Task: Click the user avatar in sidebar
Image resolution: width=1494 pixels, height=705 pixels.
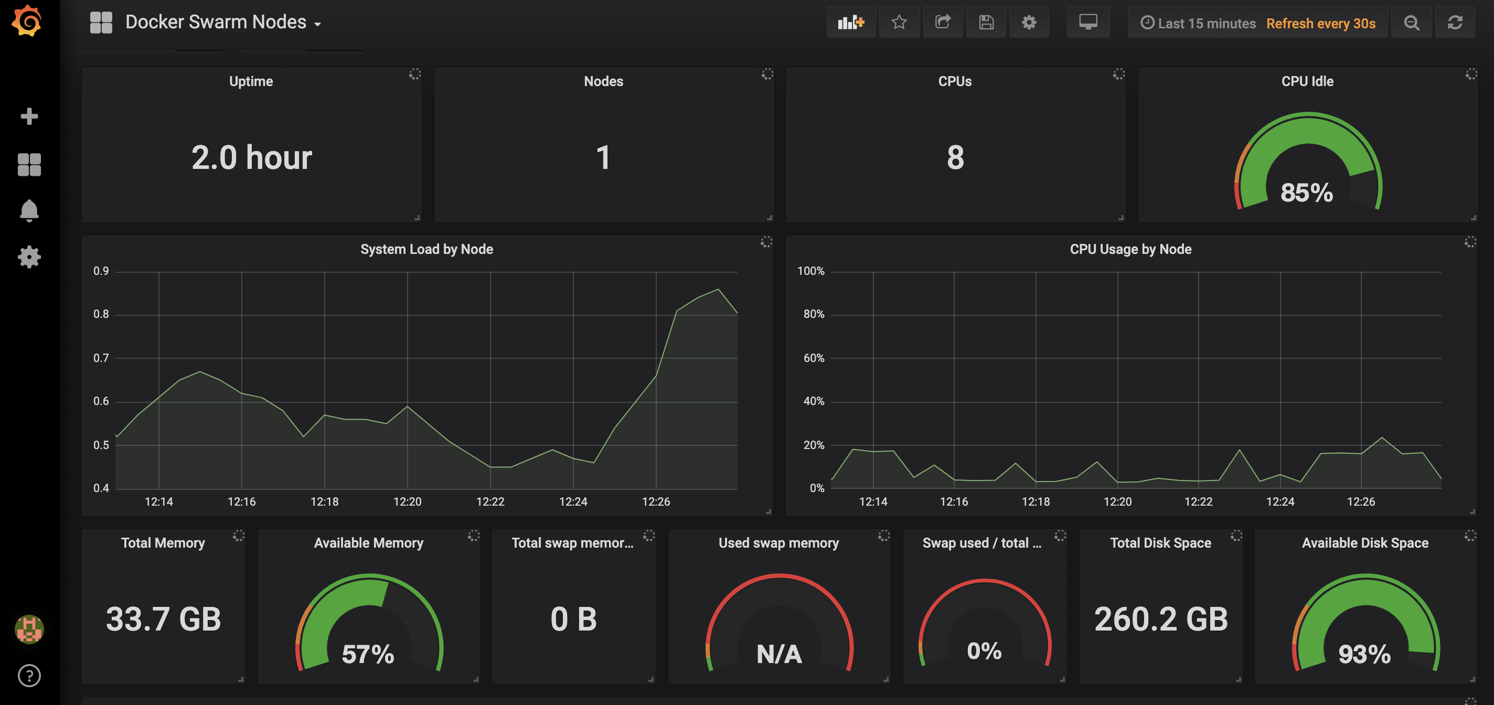Action: pos(29,629)
